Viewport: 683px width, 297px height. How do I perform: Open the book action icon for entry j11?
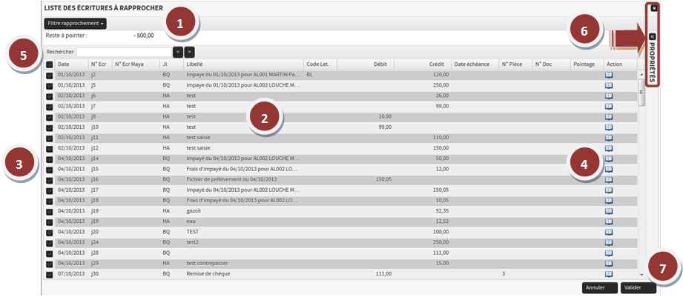point(609,138)
